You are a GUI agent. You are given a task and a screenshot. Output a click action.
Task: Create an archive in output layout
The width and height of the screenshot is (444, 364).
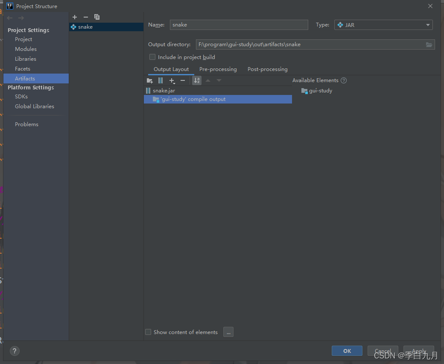161,80
